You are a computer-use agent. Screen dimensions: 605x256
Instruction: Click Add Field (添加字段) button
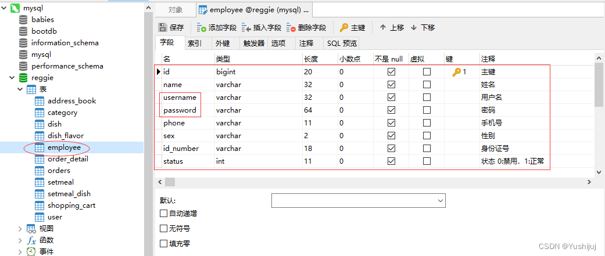click(216, 28)
